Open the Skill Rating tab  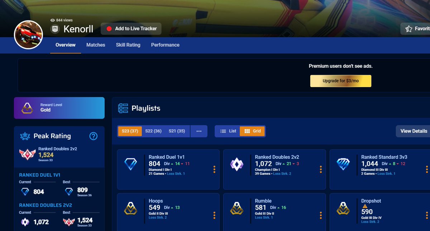click(128, 45)
